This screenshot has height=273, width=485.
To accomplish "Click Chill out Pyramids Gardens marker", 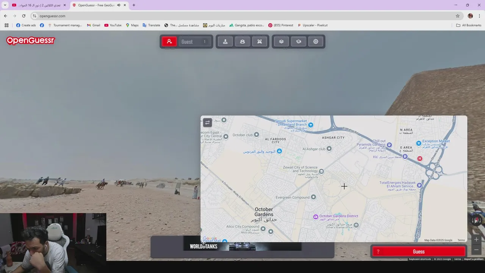I will pyautogui.click(x=389, y=145).
